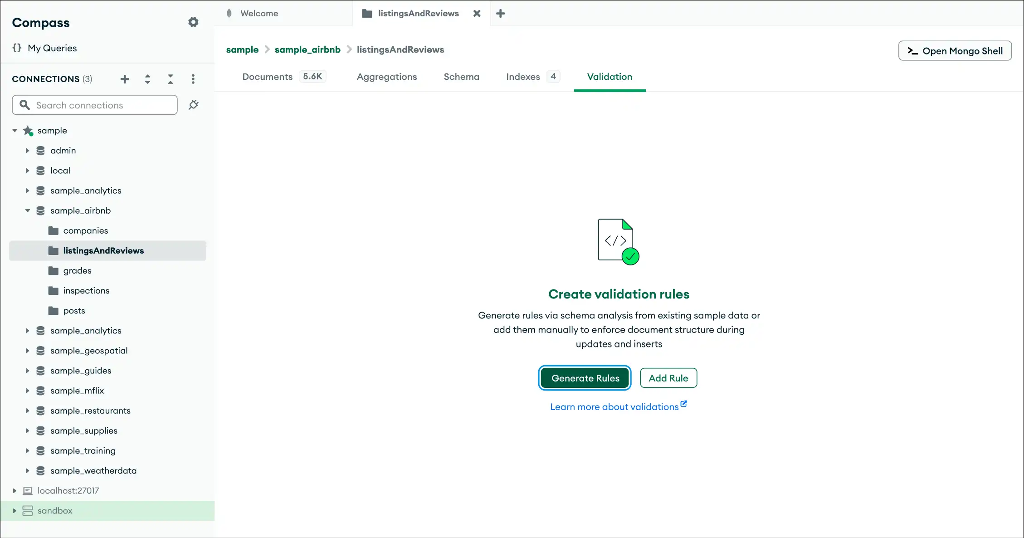Click the disconnect plug icon beside search
Image resolution: width=1024 pixels, height=538 pixels.
tap(194, 104)
